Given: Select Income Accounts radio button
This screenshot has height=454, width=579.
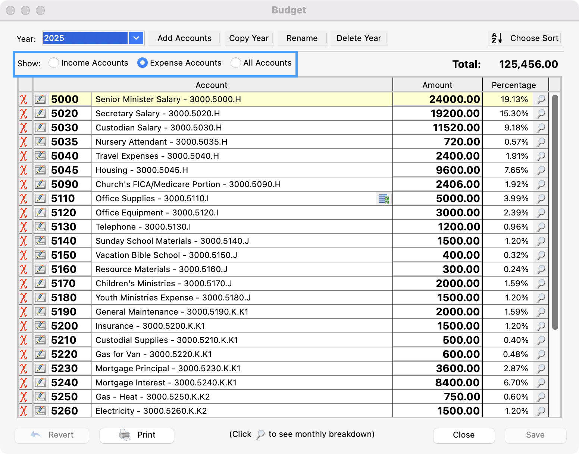Looking at the screenshot, I should click(54, 63).
